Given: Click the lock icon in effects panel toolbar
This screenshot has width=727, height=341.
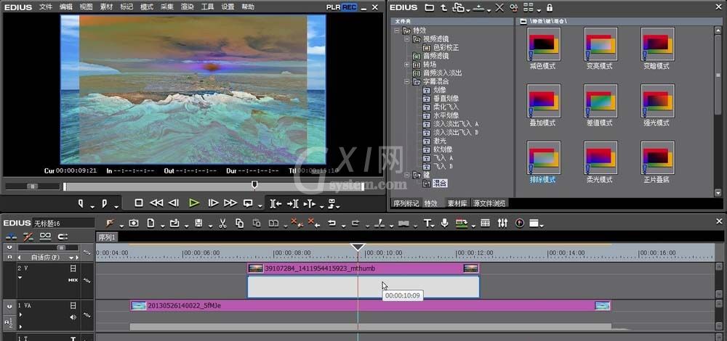Looking at the screenshot, I should coord(550,8).
